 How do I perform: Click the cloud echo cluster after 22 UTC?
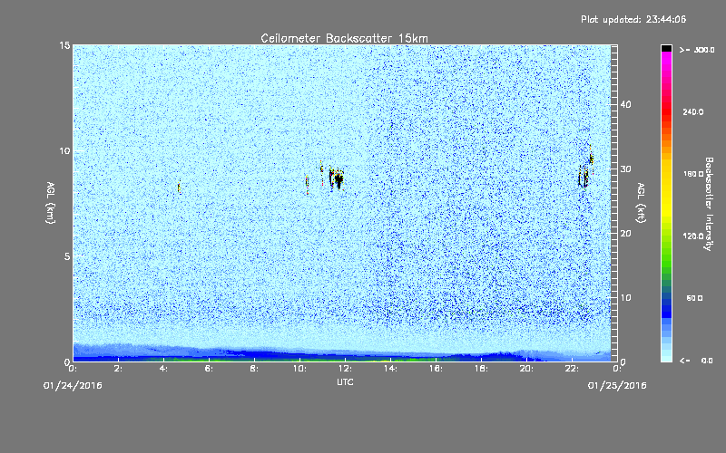585,169
